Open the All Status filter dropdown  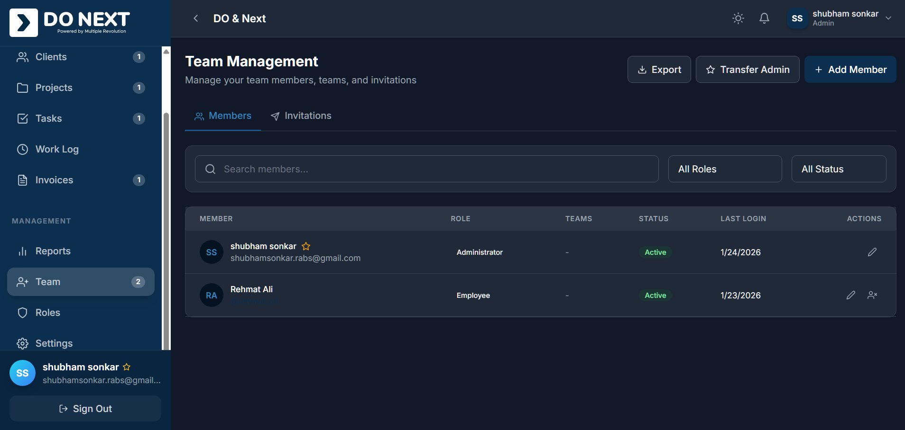coord(838,169)
